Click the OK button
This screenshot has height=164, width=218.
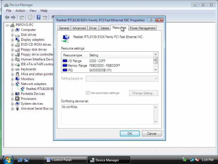(130, 134)
